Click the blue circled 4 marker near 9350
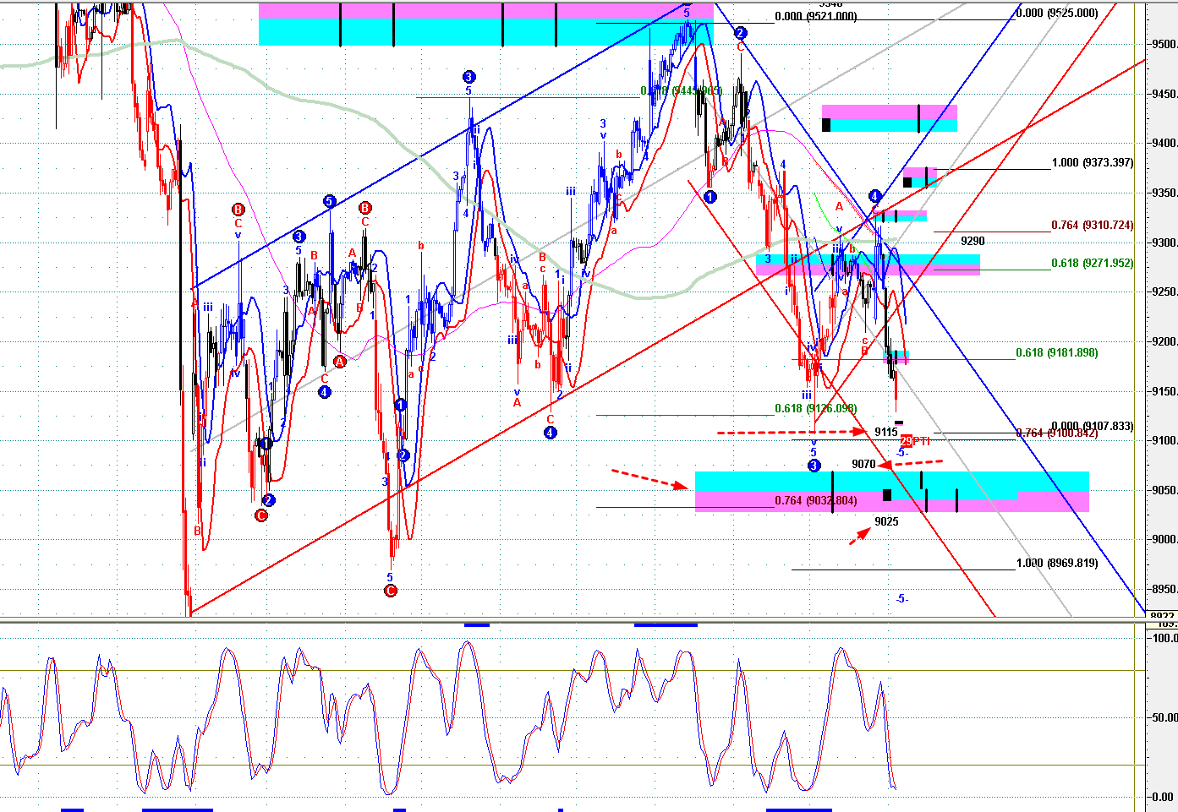1178x812 pixels. (874, 196)
